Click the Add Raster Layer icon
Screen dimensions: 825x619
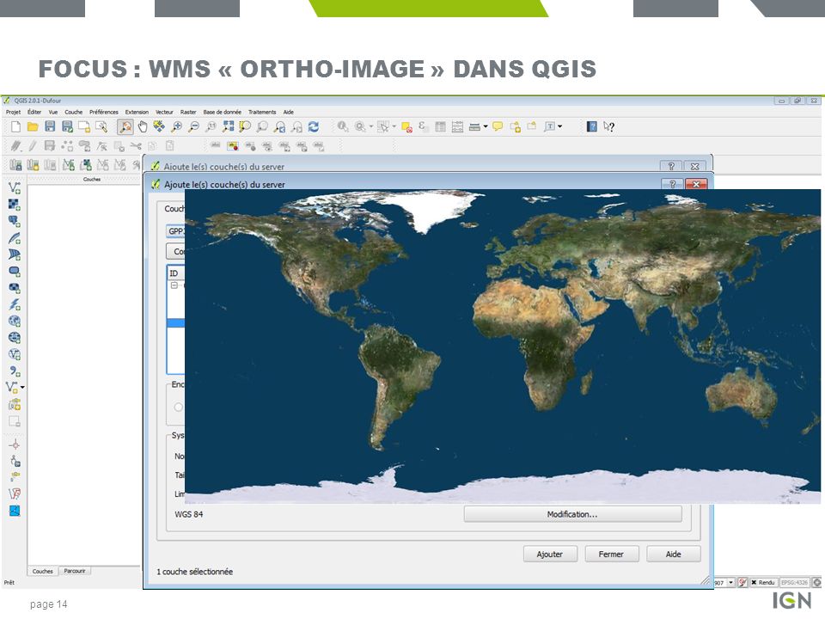click(15, 204)
